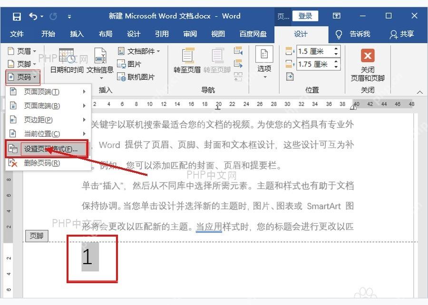Click the header-from-top distance field 1.5 厘米

tap(315, 51)
